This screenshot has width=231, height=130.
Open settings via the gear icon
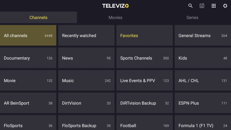[x=225, y=6]
